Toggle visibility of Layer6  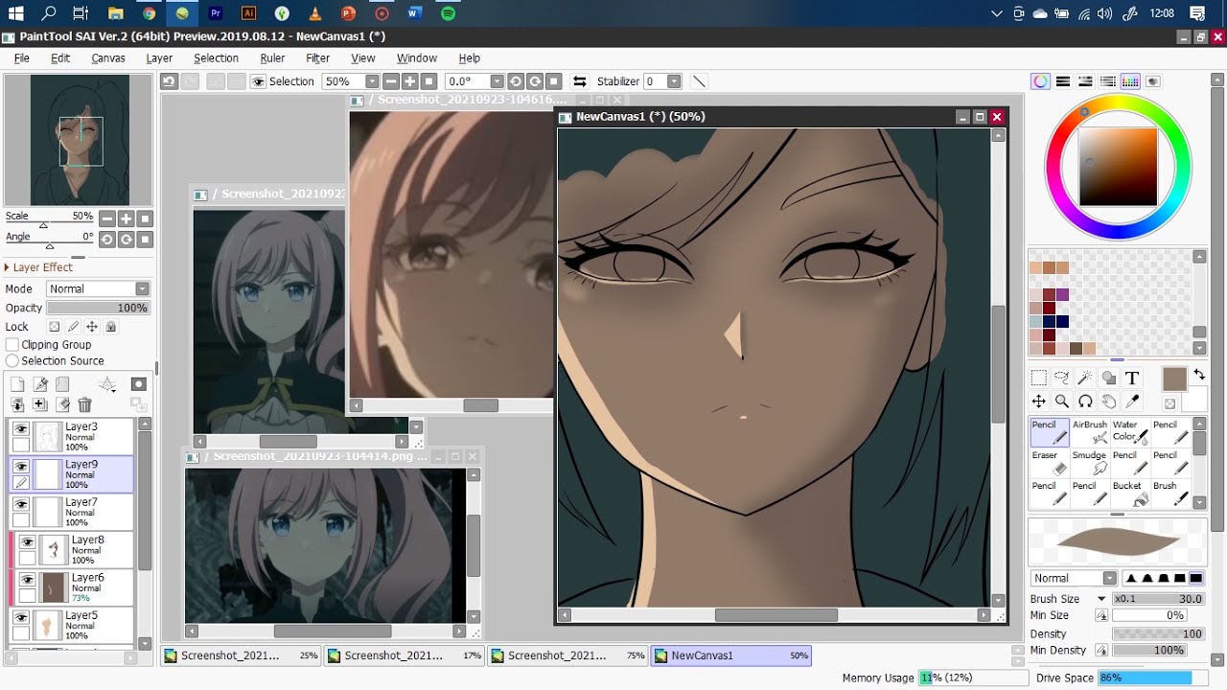(x=27, y=580)
